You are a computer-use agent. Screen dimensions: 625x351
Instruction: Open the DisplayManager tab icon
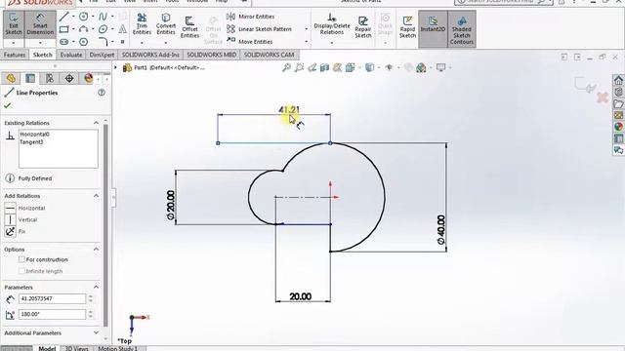(x=89, y=78)
